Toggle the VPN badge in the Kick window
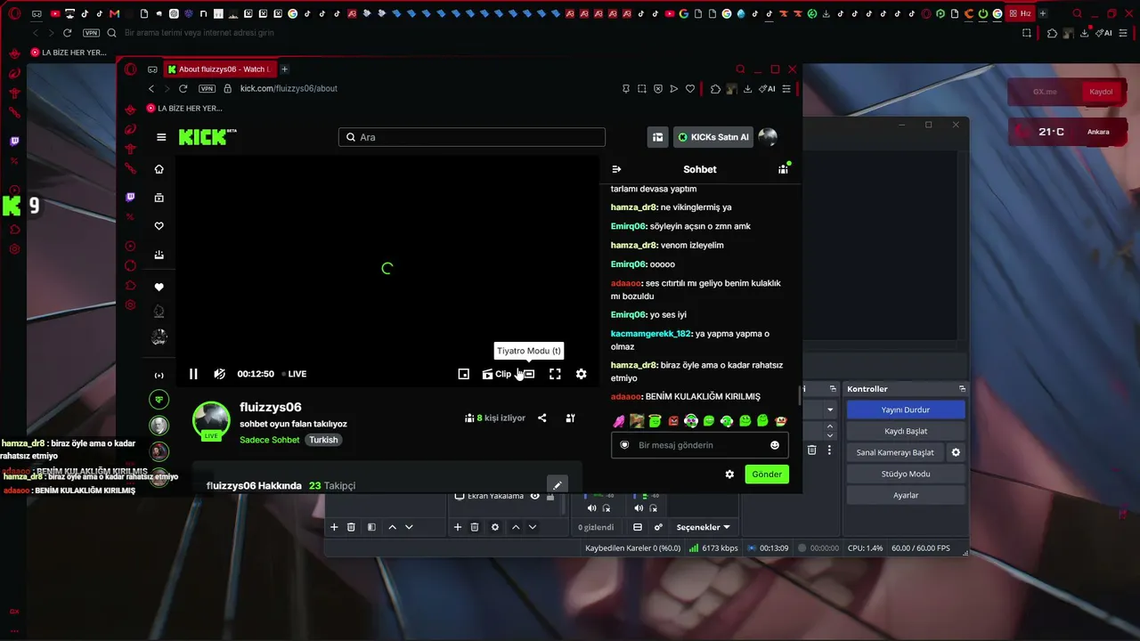This screenshot has width=1140, height=641. point(207,88)
